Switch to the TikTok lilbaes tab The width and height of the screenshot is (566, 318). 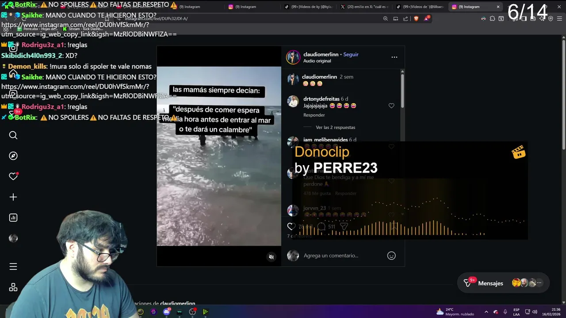point(420,7)
